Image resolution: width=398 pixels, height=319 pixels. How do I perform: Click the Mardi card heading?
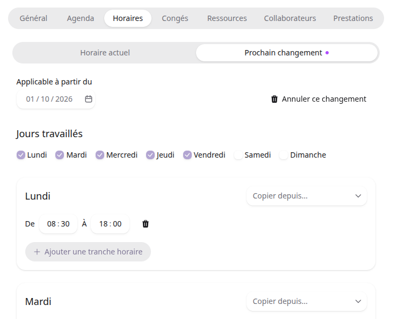38,301
